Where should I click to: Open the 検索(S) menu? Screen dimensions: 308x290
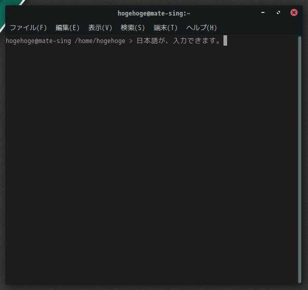click(133, 27)
